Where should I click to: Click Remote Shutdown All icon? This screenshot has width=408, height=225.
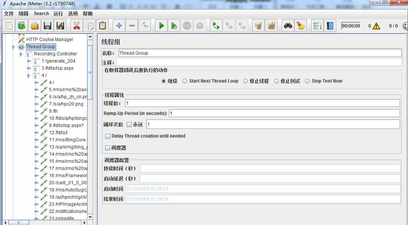point(242,26)
